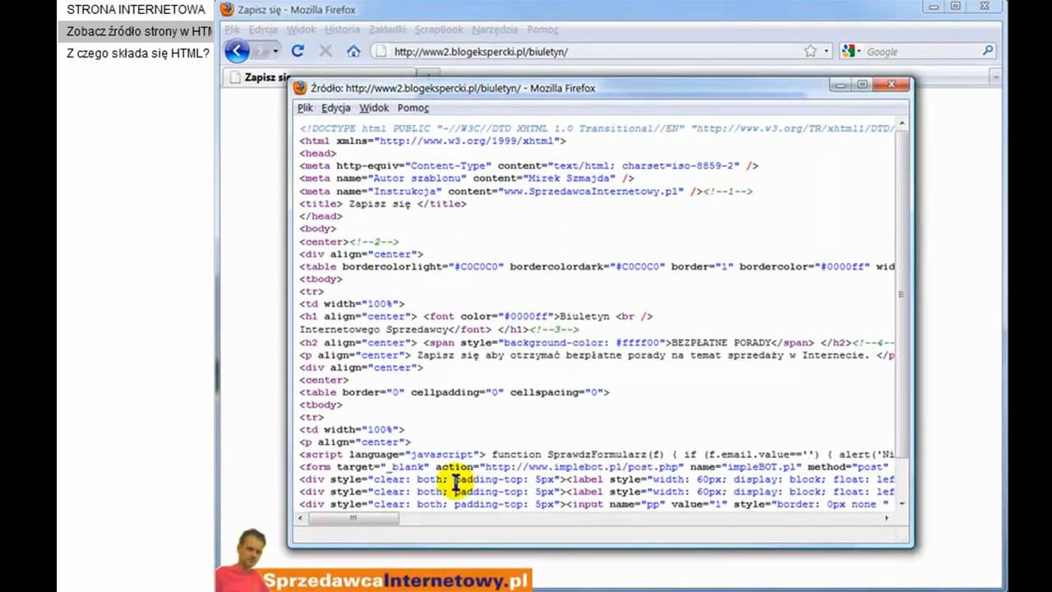Open Narzędzia menu in main Firefox window
Image resolution: width=1052 pixels, height=592 pixels.
click(495, 29)
